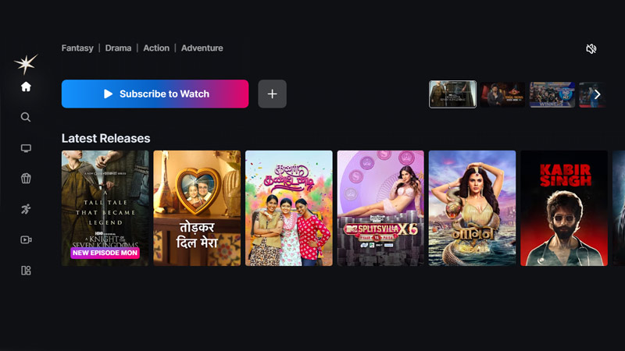Click the JioHotstar star logo
This screenshot has width=625, height=351.
click(26, 64)
